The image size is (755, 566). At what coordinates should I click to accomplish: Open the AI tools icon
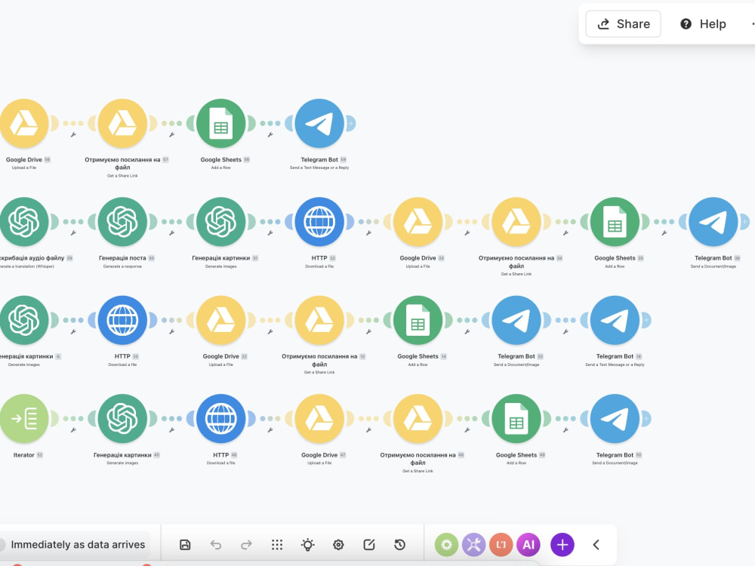(x=528, y=544)
